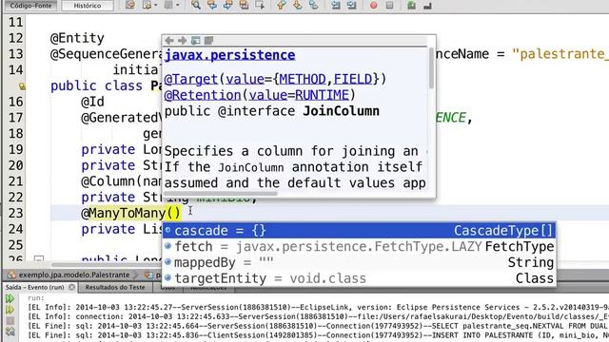The image size is (609, 342).
Task: Toggle highlight search results
Action: (x=244, y=6)
